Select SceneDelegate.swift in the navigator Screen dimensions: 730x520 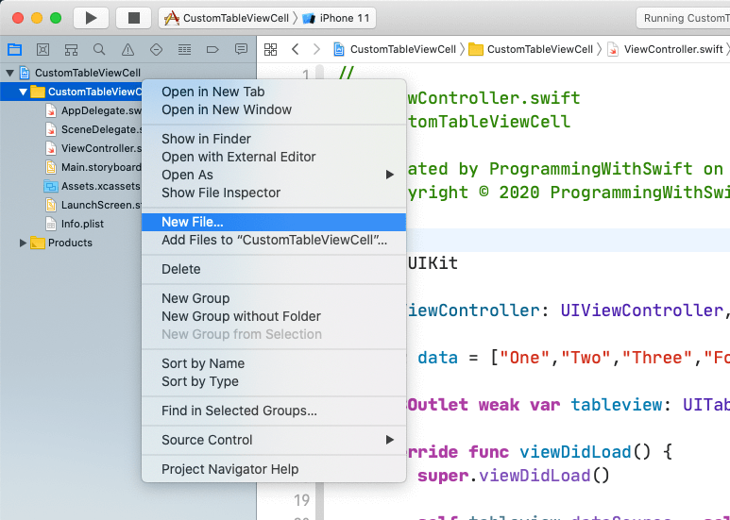pos(93,130)
